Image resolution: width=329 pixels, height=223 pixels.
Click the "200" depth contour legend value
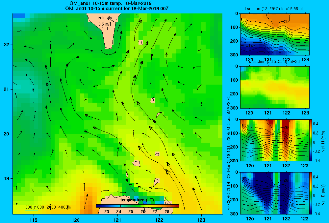click(29, 207)
